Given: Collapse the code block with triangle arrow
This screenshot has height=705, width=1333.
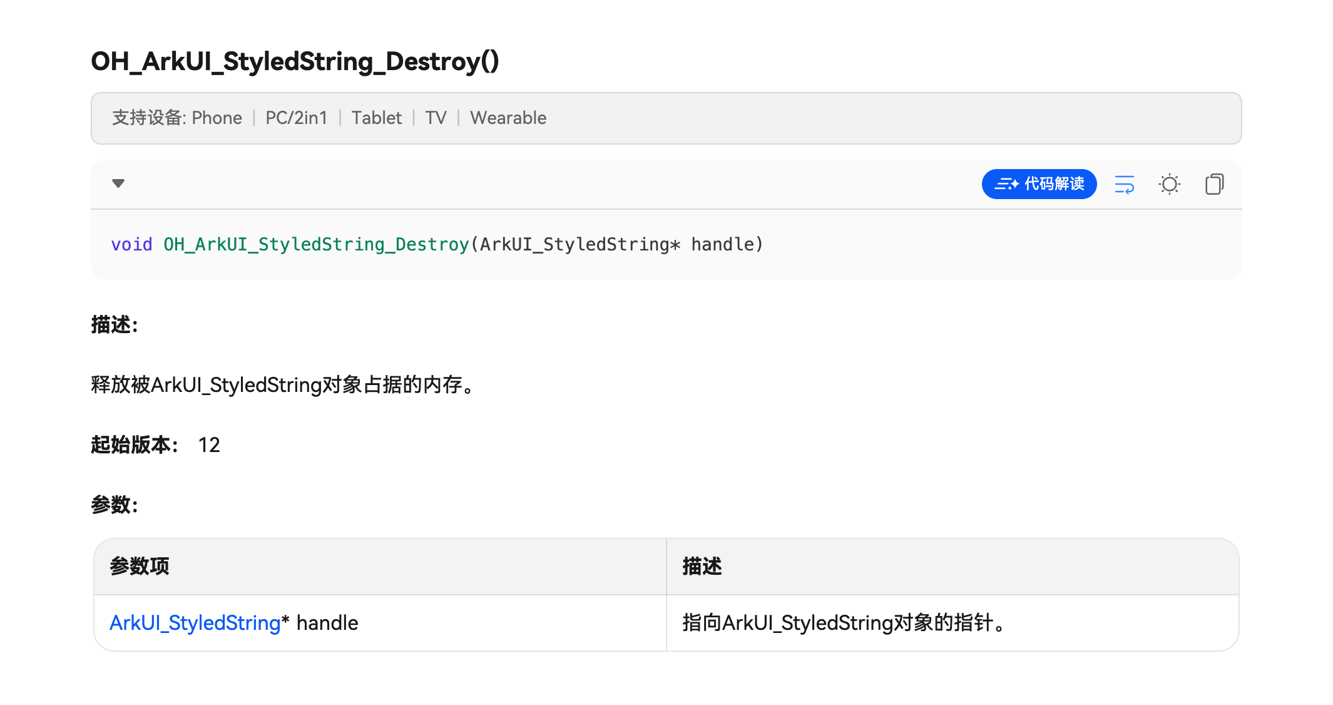Looking at the screenshot, I should [118, 183].
